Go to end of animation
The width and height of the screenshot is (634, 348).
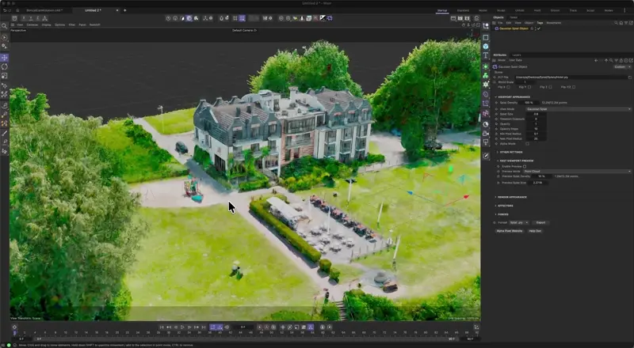(204, 327)
